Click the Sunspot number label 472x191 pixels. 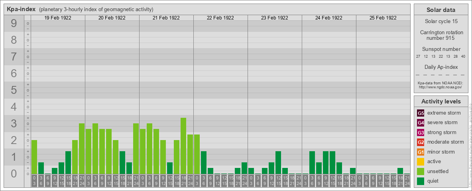tap(441, 49)
